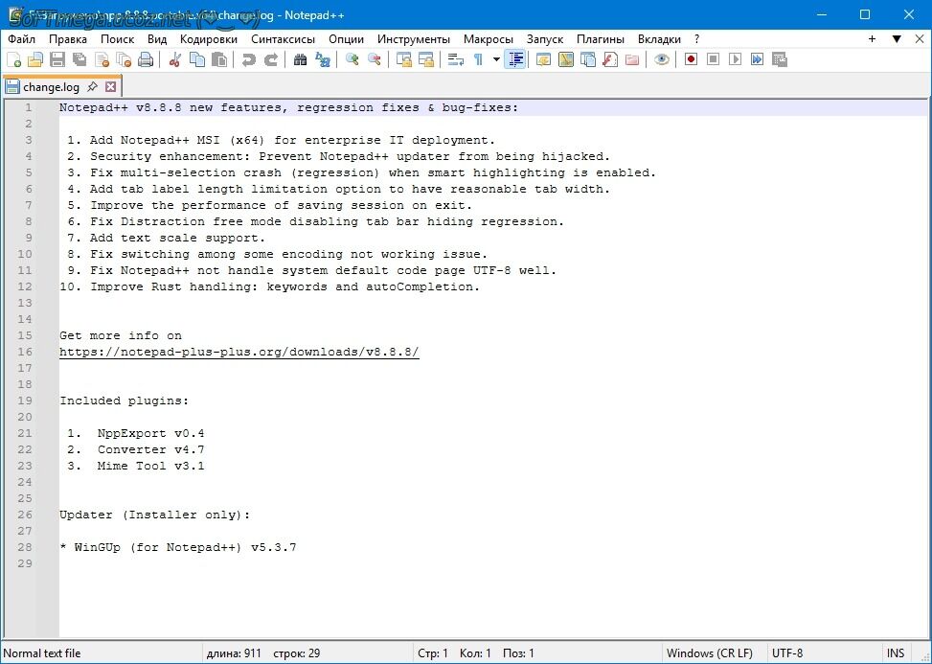The image size is (932, 664).
Task: Click the plus button to add tab
Action: coord(872,39)
